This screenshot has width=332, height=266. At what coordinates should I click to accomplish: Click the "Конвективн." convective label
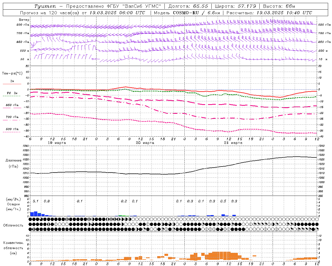coord(13,243)
